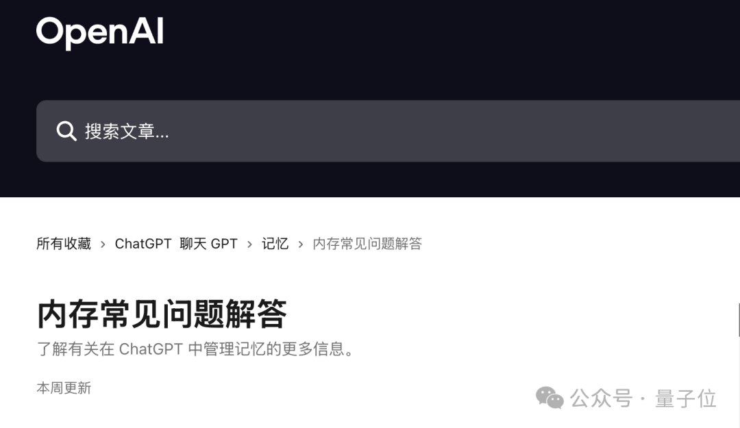Click the 搜索文章... placeholder text
740x428 pixels.
[x=127, y=131]
